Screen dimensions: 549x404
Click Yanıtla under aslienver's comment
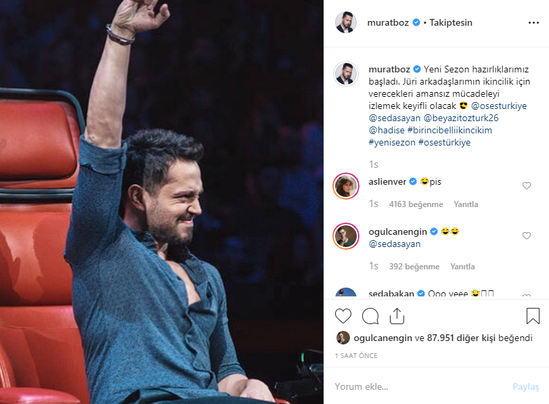466,204
